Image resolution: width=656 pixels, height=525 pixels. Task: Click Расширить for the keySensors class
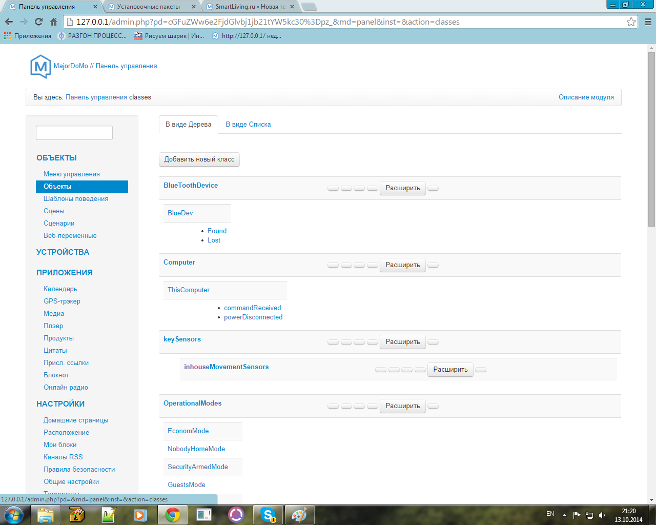pos(403,342)
